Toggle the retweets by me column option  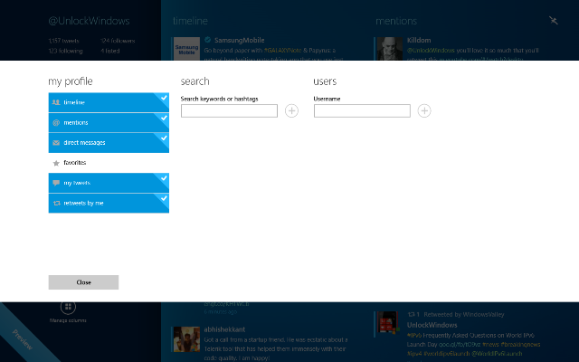click(109, 203)
